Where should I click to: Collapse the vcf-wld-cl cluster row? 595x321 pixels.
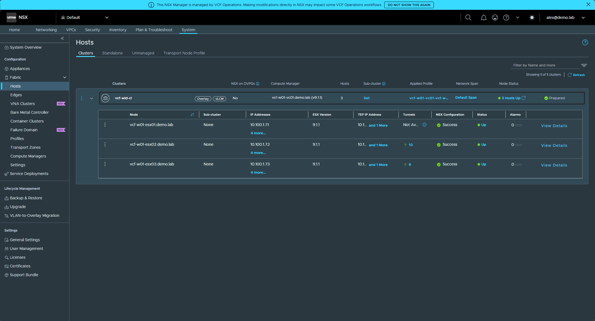point(92,98)
